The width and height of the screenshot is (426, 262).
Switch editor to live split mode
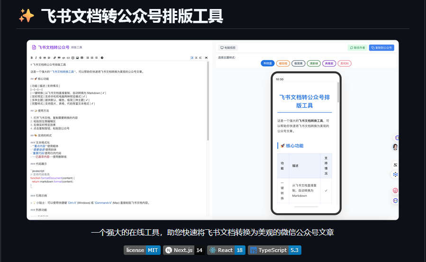tap(196, 58)
